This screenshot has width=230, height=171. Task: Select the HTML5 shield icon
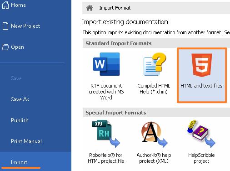[202, 65]
